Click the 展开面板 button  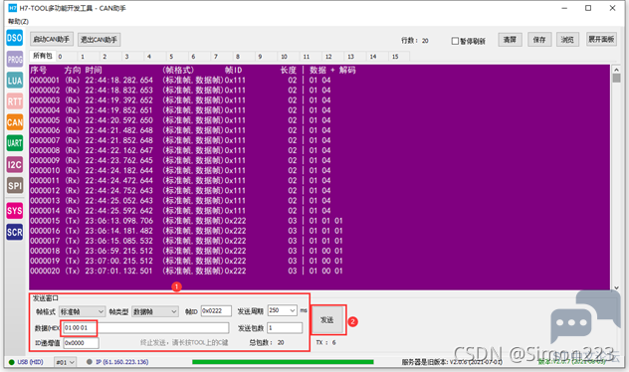(601, 39)
